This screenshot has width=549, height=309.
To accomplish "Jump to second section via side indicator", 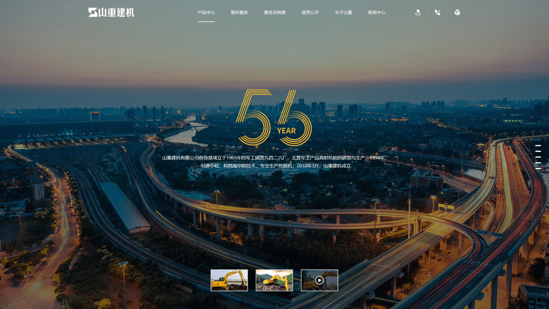I will [538, 145].
